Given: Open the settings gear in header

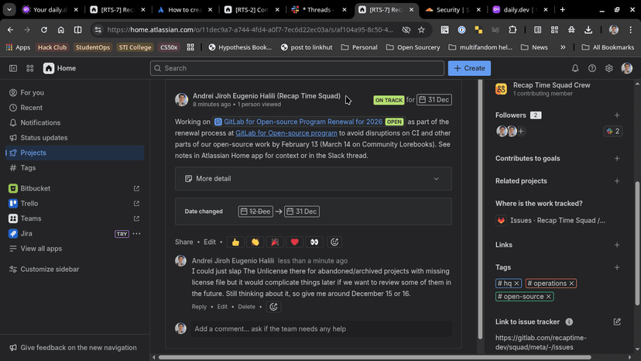Looking at the screenshot, I should tap(609, 68).
